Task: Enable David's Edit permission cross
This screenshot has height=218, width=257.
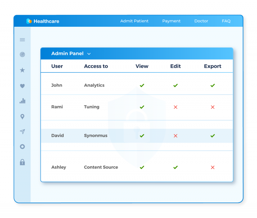Action: (x=175, y=136)
